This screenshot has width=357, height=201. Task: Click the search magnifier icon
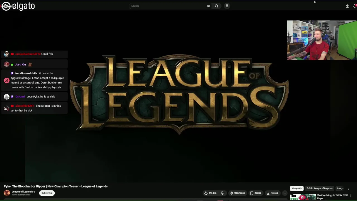tap(216, 6)
